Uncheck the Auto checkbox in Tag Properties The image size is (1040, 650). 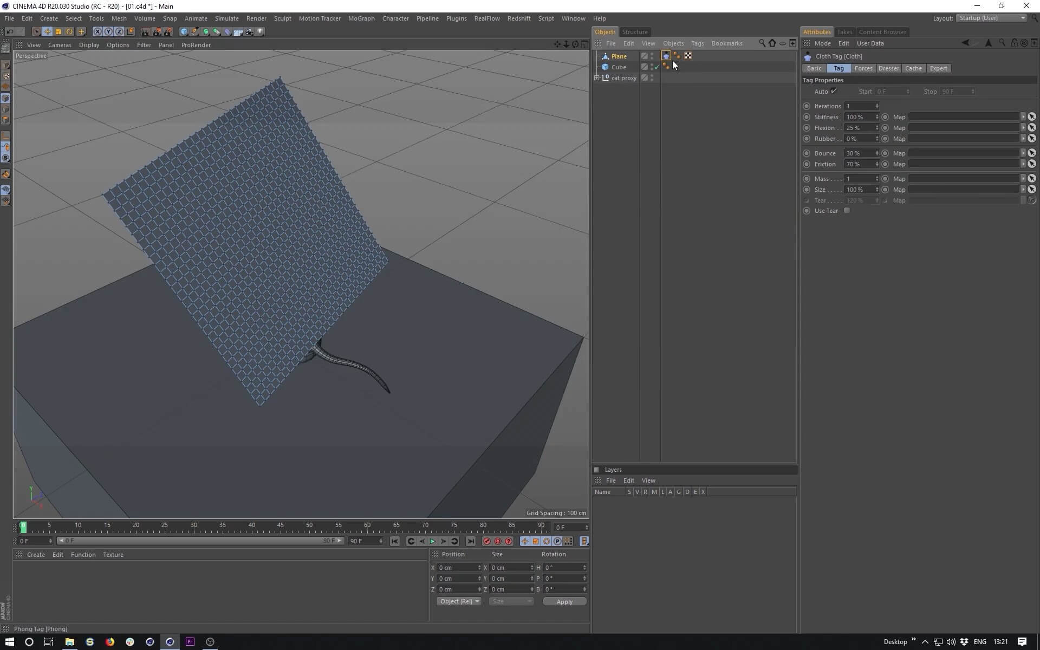click(834, 91)
